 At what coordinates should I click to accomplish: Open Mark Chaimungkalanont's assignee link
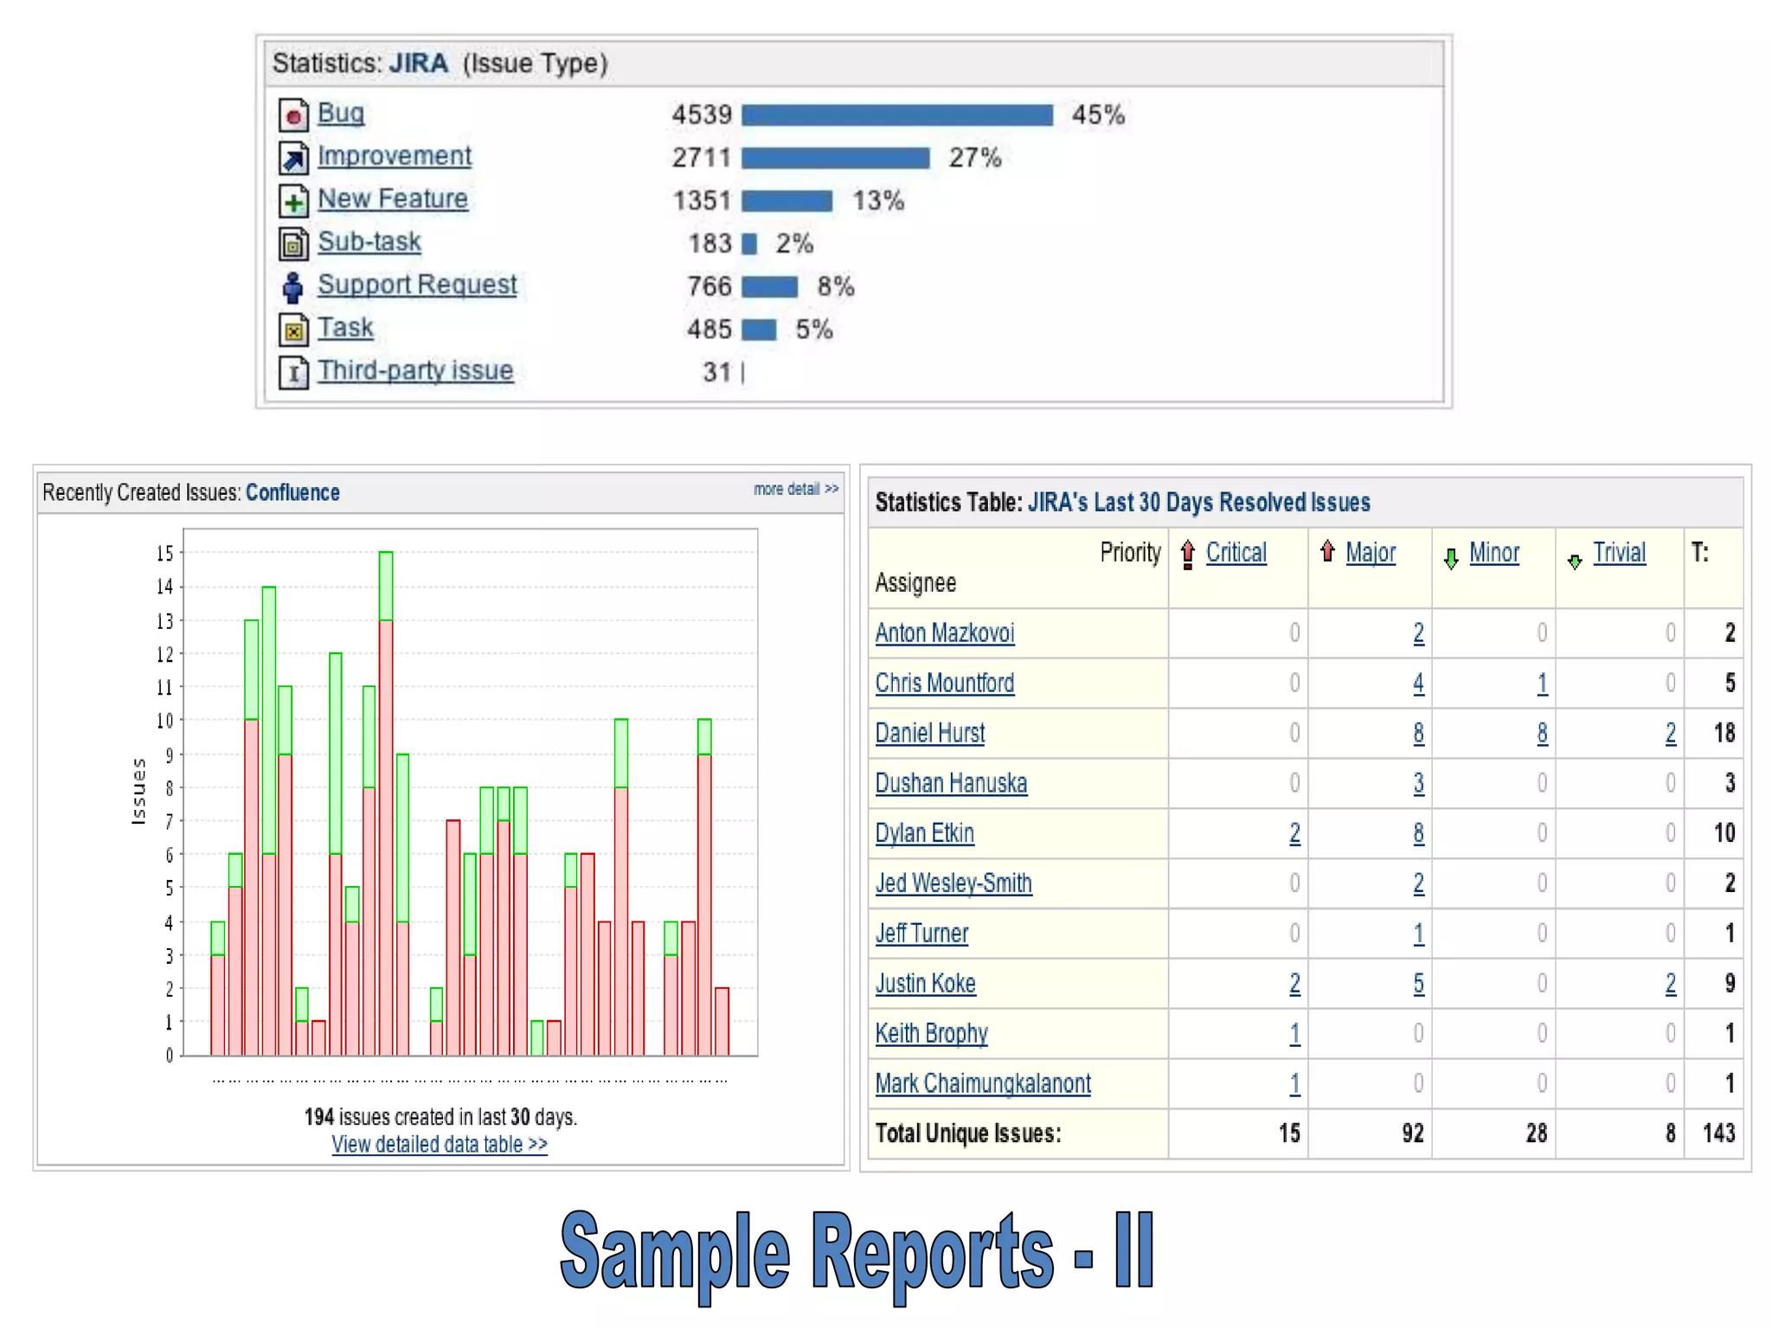tap(983, 1083)
